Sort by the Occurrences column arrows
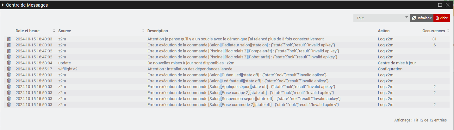 [x=448, y=31]
